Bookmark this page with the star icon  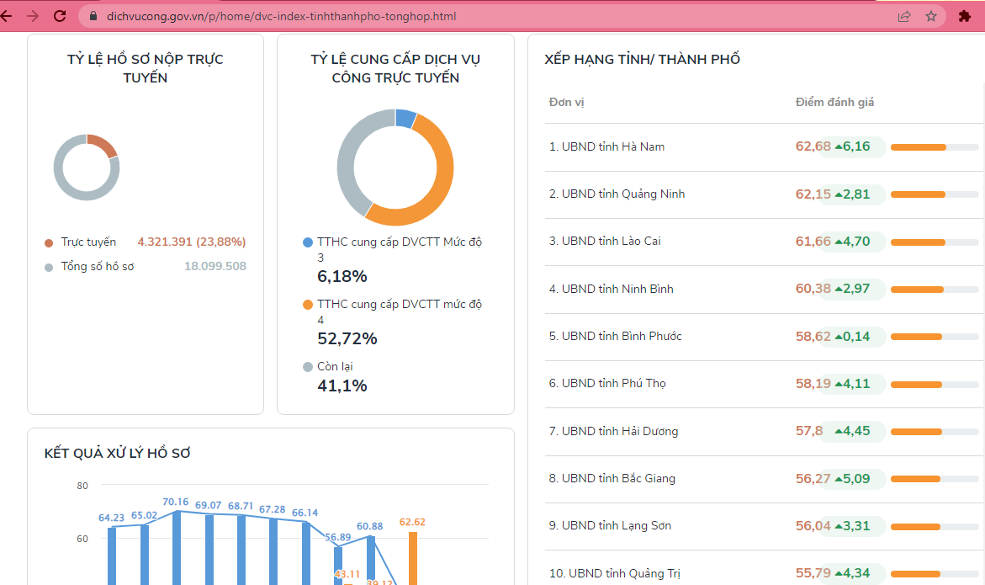pos(931,16)
